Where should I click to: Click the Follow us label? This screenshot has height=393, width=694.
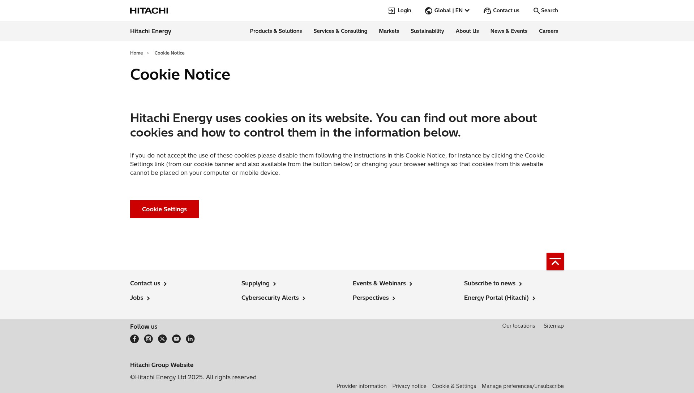click(143, 327)
